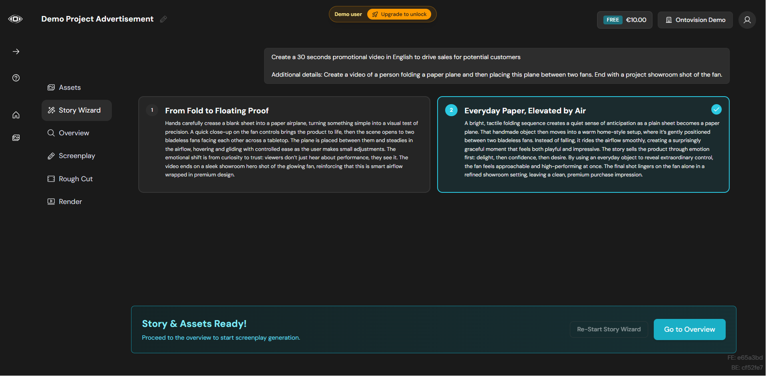Viewport: 766px width, 376px height.
Task: Open Screenplay menu item
Action: 77,156
